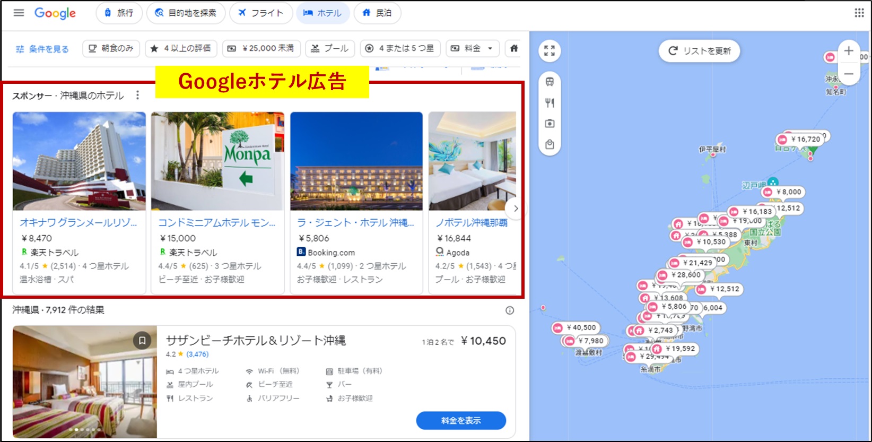Image resolution: width=872 pixels, height=442 pixels.
Task: Show restaurants on the map
Action: pyautogui.click(x=550, y=103)
